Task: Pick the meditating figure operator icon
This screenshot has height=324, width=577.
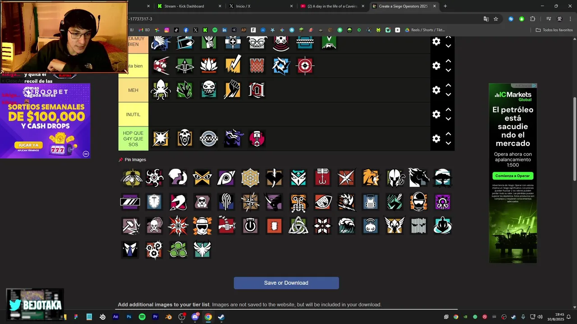Action: pos(443,225)
